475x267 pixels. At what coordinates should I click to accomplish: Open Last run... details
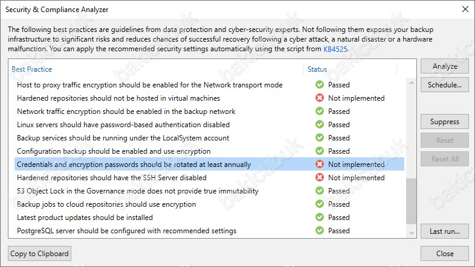444,231
